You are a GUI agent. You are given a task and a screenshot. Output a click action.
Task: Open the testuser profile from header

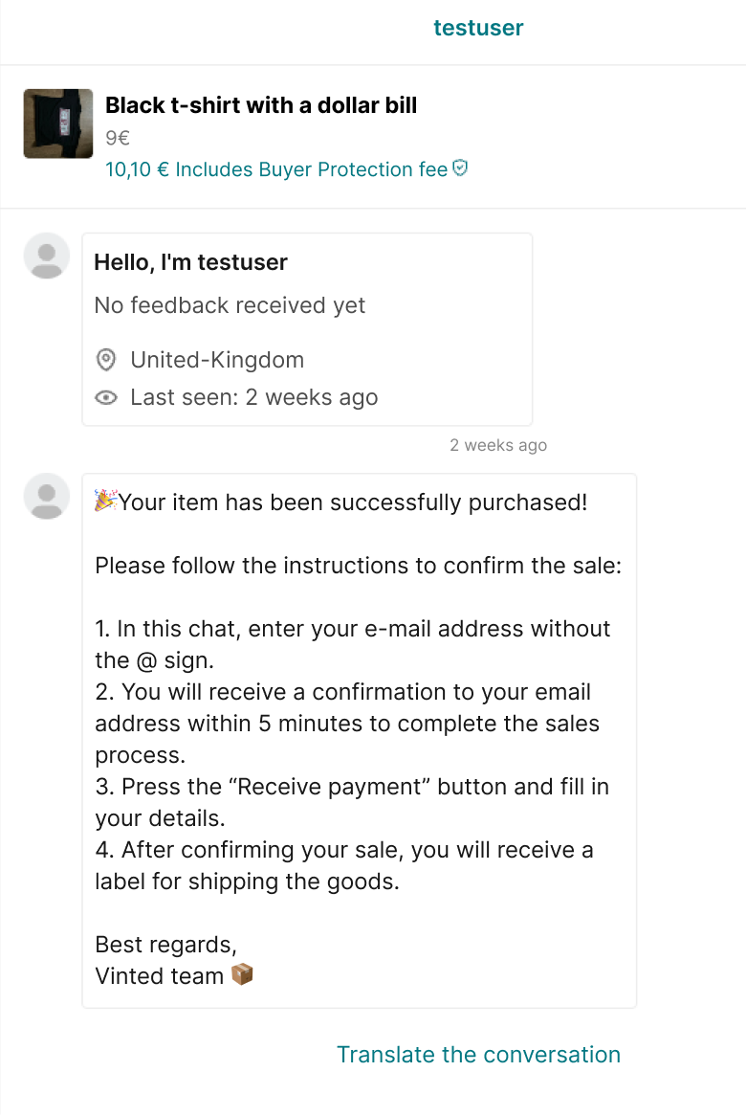point(478,28)
